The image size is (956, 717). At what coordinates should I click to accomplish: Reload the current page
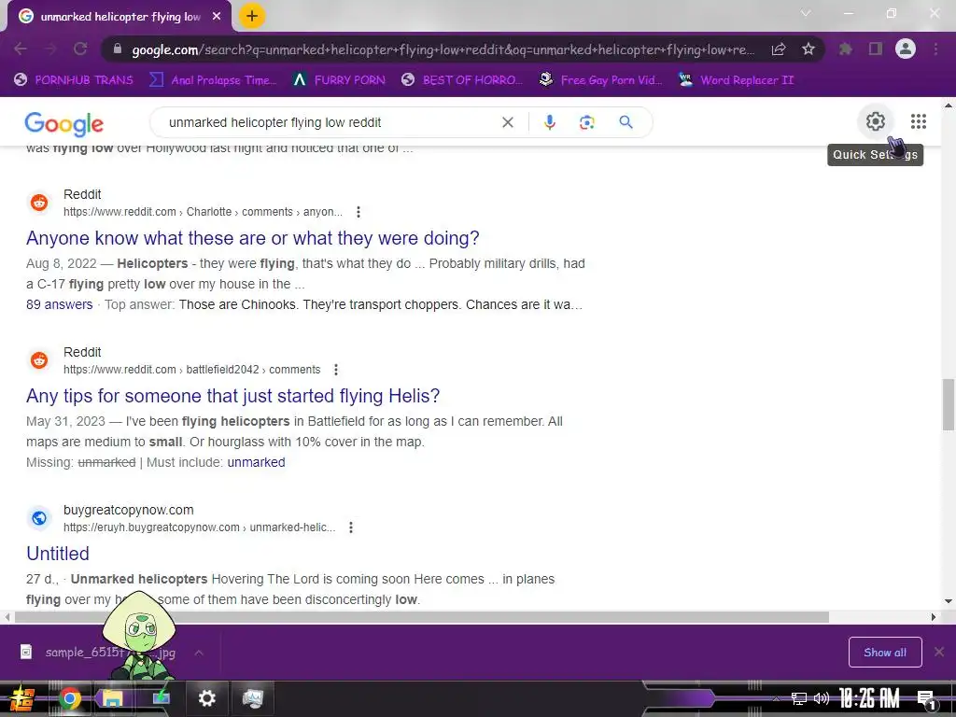(80, 49)
